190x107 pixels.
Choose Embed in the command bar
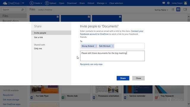[91, 3]
